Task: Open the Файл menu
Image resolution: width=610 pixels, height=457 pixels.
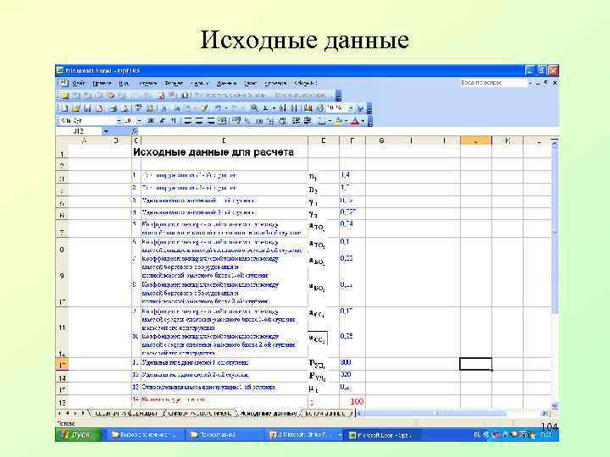Action: pos(79,83)
